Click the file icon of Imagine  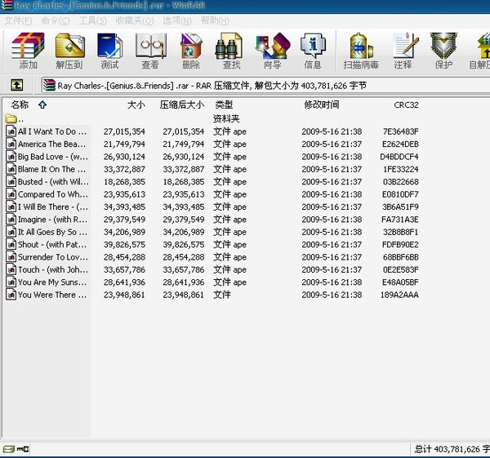click(x=11, y=220)
